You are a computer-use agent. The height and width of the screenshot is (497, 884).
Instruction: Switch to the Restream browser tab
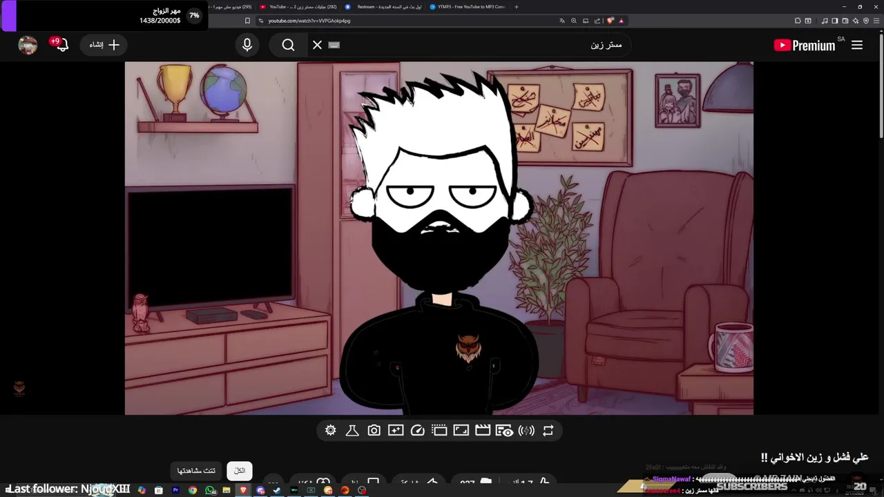pos(383,7)
